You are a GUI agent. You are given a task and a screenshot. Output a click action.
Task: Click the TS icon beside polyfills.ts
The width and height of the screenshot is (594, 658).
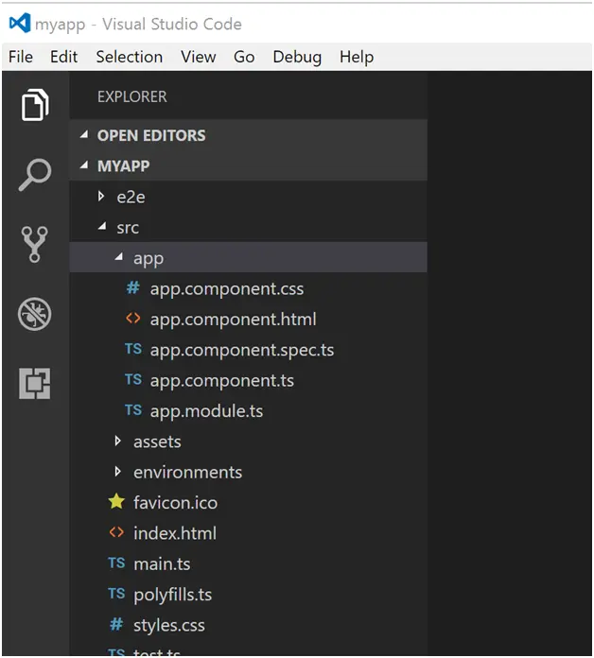pos(116,594)
